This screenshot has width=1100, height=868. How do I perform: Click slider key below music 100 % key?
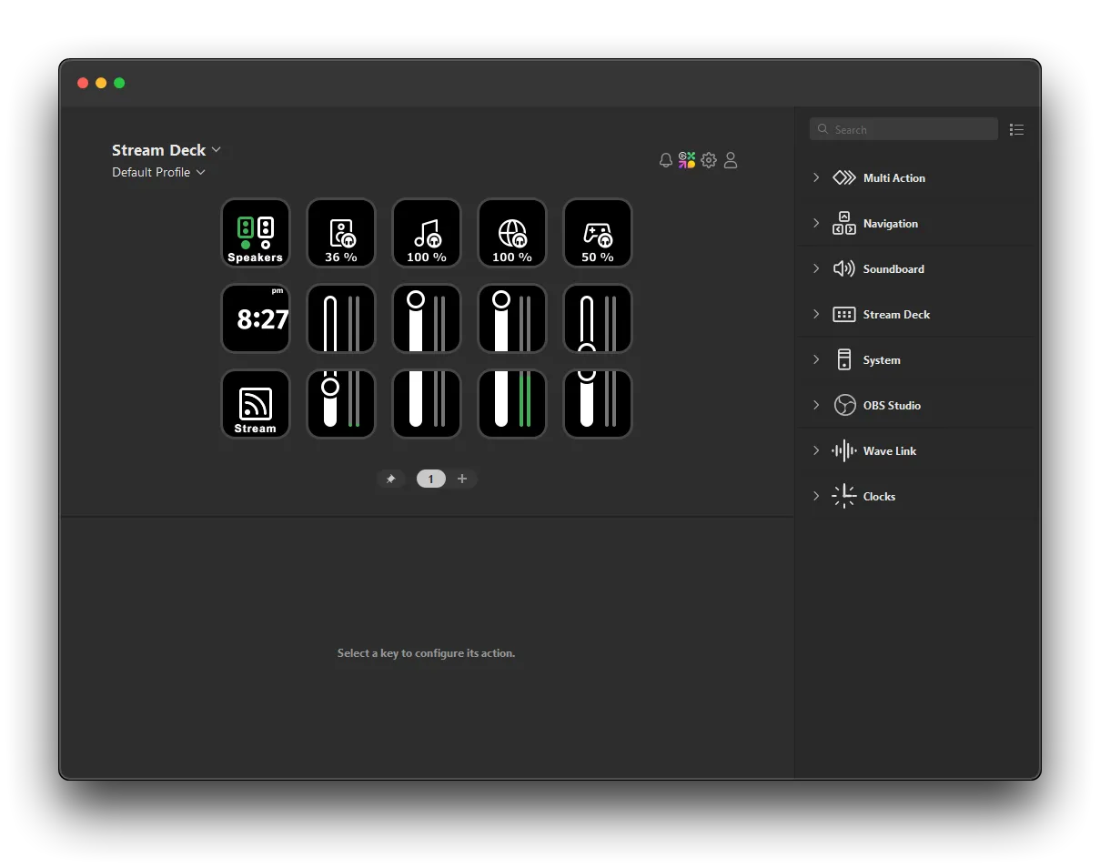click(x=427, y=318)
